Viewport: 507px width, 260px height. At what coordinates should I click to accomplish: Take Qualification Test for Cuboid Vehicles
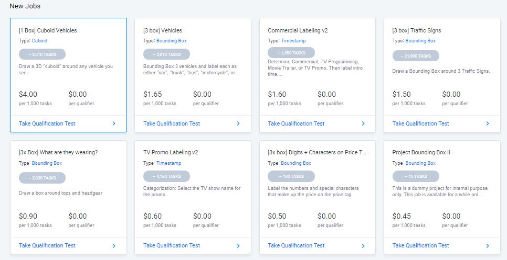47,124
